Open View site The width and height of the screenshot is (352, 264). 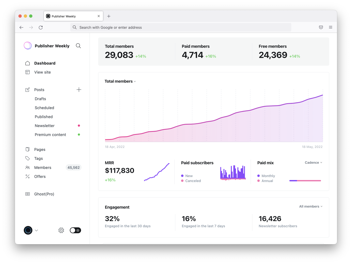point(42,72)
